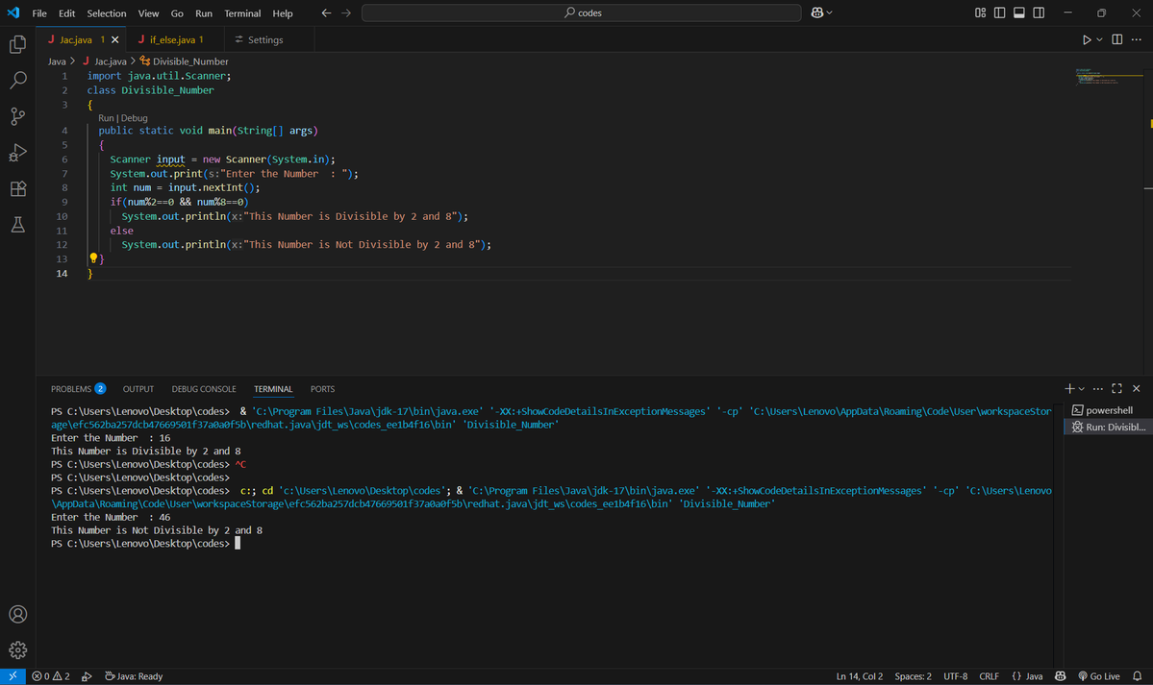Open the Explorer view in the activity bar
The image size is (1153, 685).
(17, 44)
